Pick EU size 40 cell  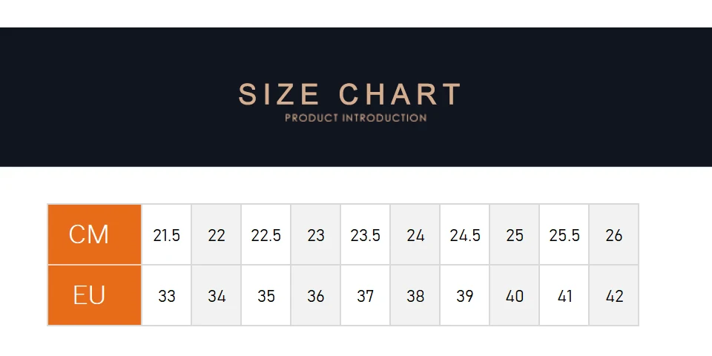coord(515,296)
